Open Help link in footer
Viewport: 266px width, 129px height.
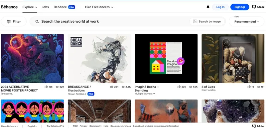(x=106, y=126)
